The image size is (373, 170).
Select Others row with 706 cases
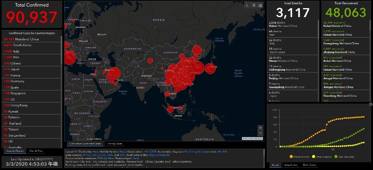(32, 63)
